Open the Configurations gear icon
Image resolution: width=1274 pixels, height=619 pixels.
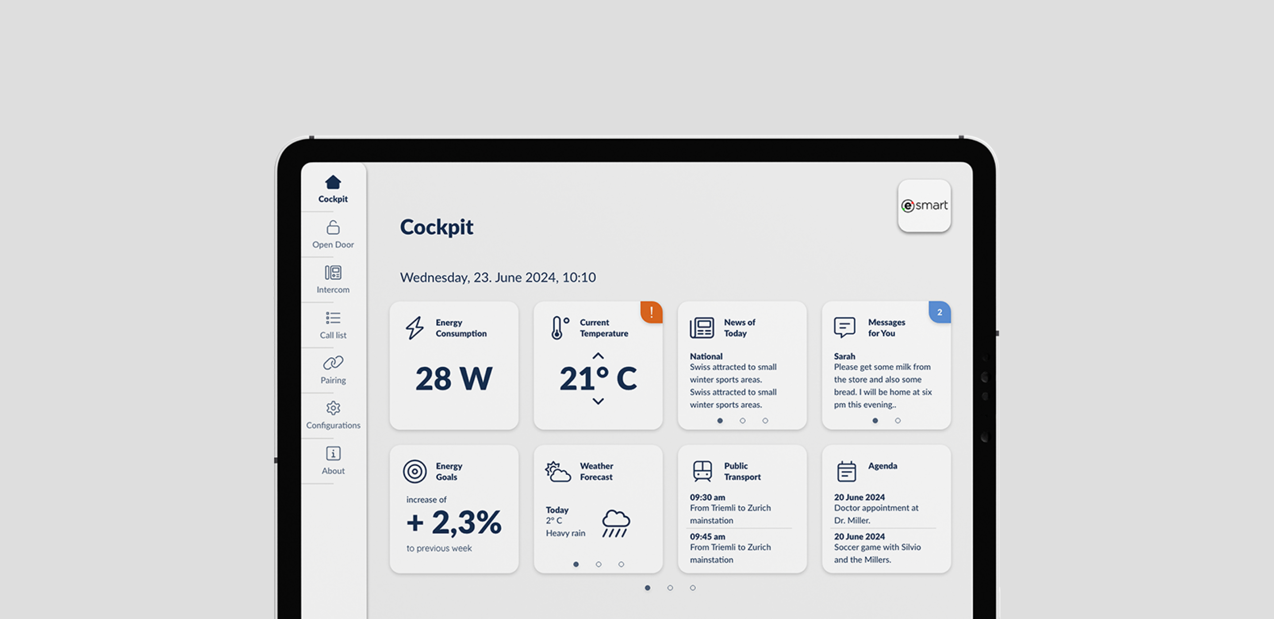[x=333, y=408]
